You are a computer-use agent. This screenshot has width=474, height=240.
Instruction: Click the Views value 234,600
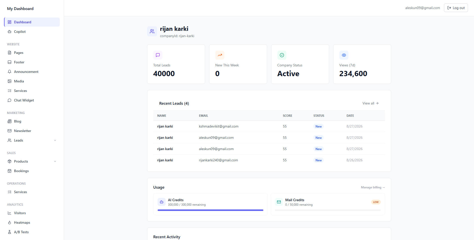pos(353,74)
